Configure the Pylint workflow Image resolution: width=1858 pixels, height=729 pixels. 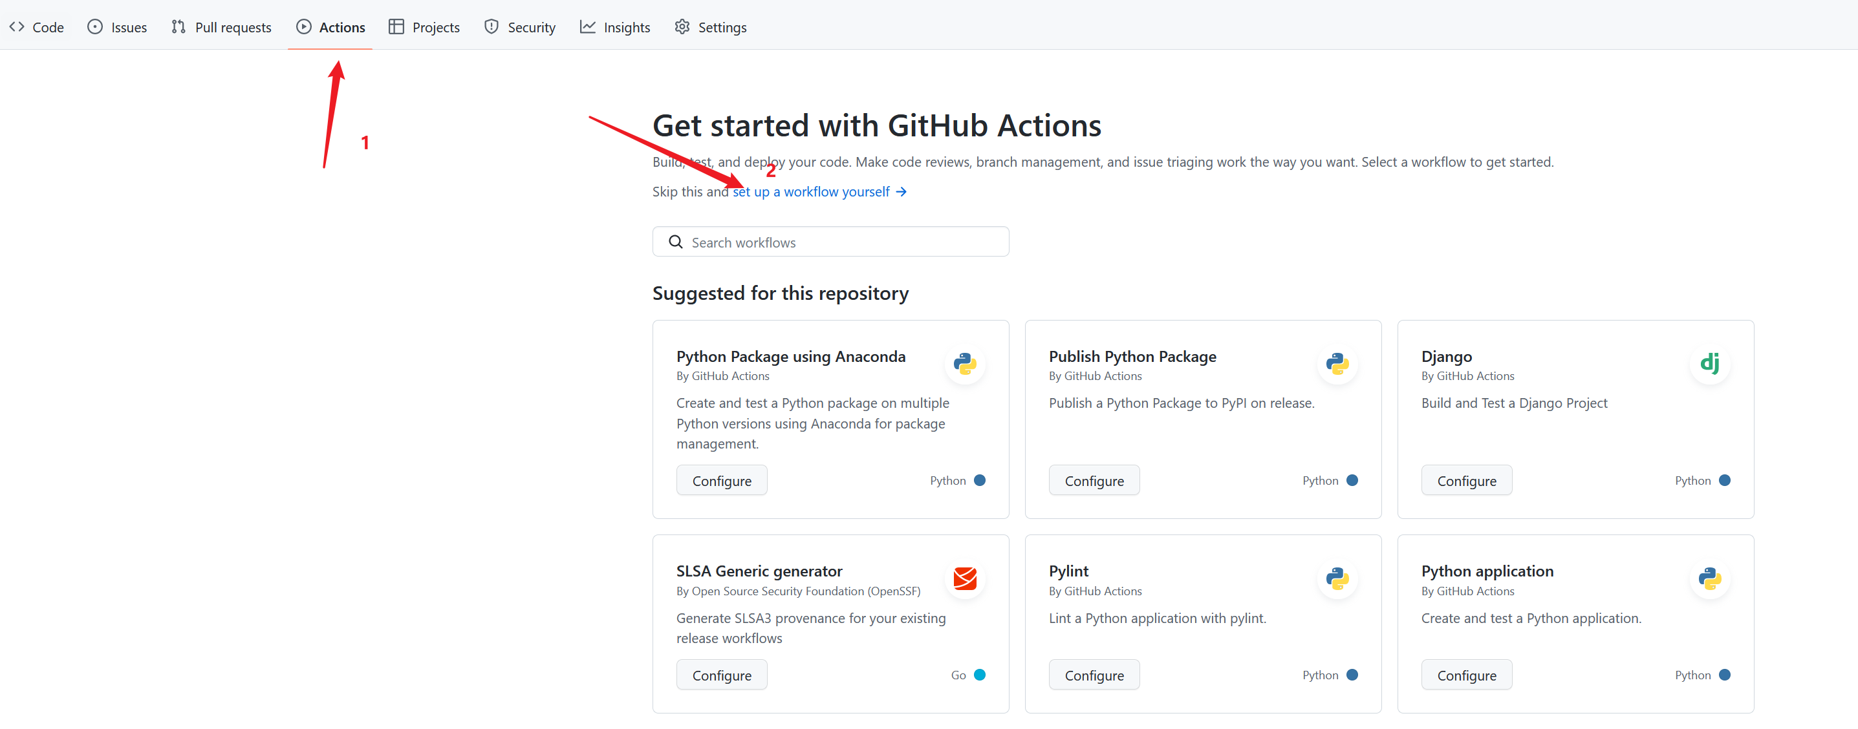point(1094,675)
